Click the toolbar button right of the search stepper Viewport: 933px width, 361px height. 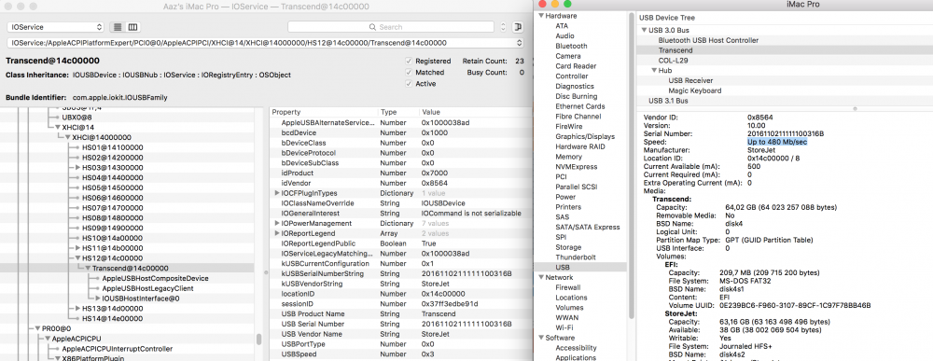[x=518, y=27]
